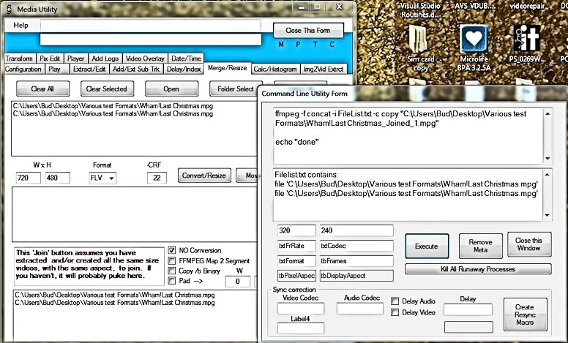Click the Audio Codec input field
568x343 pixels.
[x=360, y=309]
